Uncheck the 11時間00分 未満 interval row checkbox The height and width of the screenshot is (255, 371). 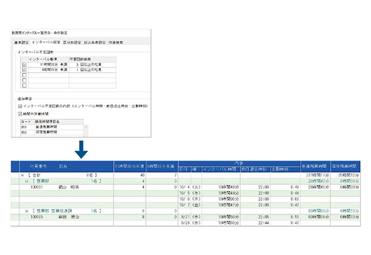pyautogui.click(x=24, y=64)
